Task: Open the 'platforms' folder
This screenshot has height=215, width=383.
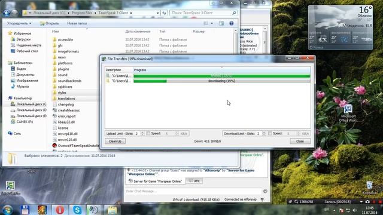Action: 65,63
